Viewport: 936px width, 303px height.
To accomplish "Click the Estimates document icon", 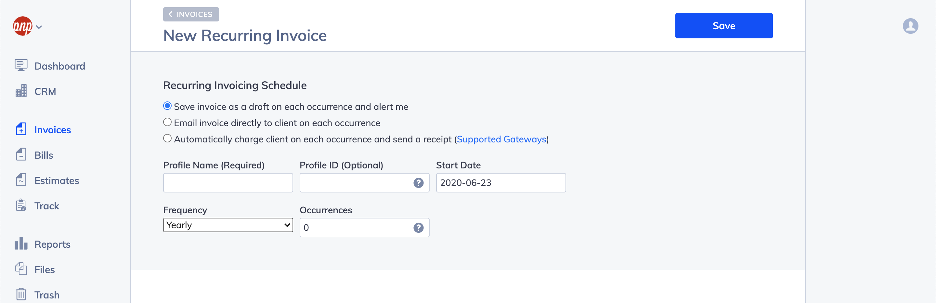I will [21, 180].
